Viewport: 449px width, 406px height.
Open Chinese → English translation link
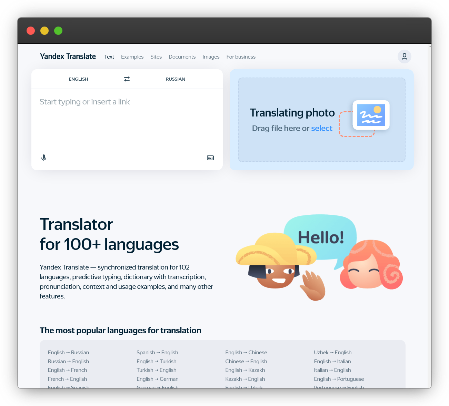point(246,362)
